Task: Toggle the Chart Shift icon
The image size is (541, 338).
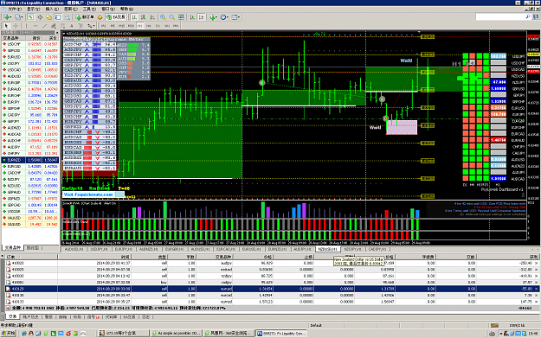Action: (202, 17)
